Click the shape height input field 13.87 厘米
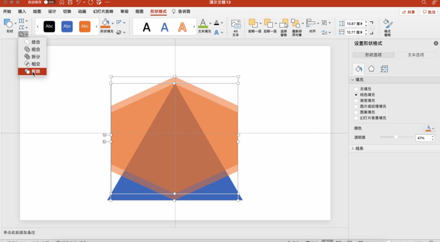 354,24
